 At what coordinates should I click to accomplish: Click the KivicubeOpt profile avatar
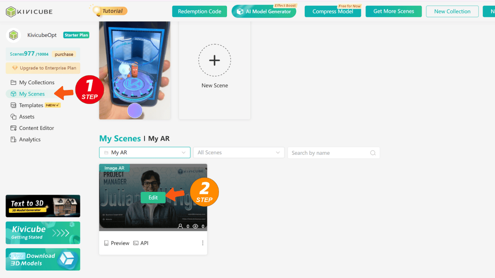click(14, 35)
